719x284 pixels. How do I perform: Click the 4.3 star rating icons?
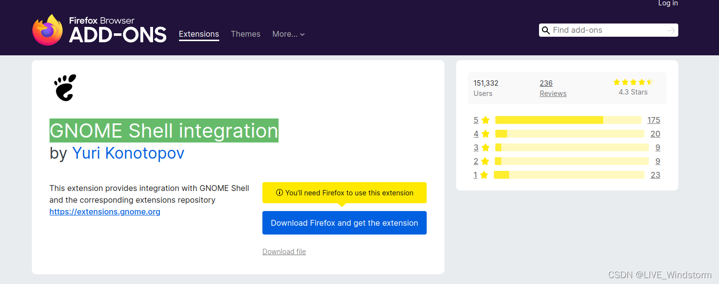(x=633, y=82)
